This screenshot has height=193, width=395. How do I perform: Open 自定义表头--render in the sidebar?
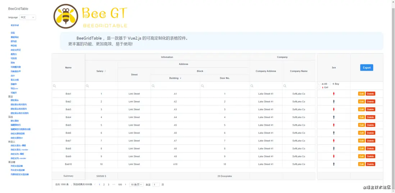pyautogui.click(x=19, y=149)
